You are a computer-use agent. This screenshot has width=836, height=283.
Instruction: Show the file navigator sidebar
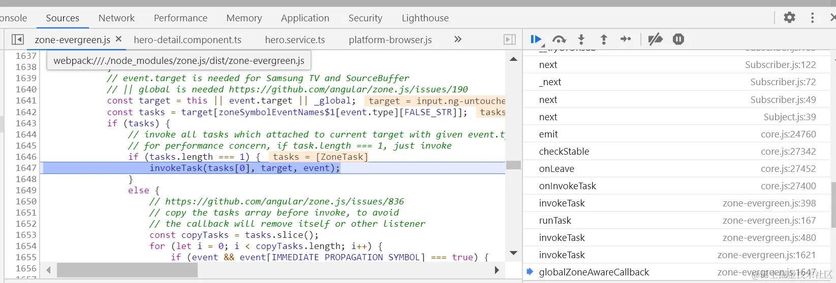(x=17, y=40)
